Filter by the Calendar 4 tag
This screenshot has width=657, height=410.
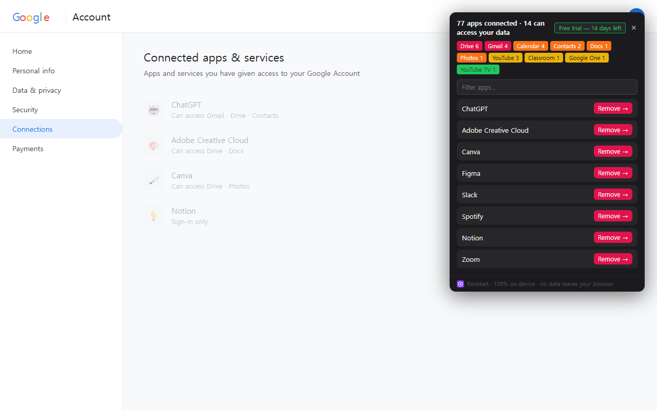coord(531,46)
